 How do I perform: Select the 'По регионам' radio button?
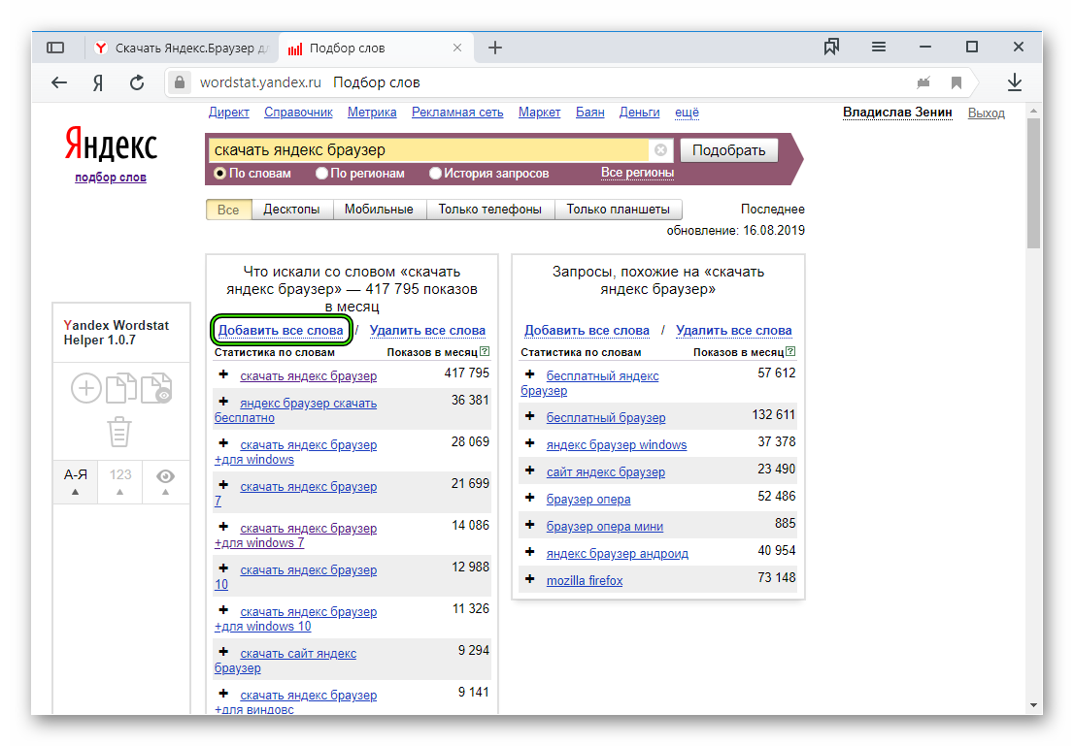coord(322,174)
